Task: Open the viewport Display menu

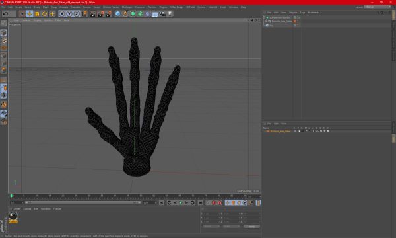Action: (37, 20)
